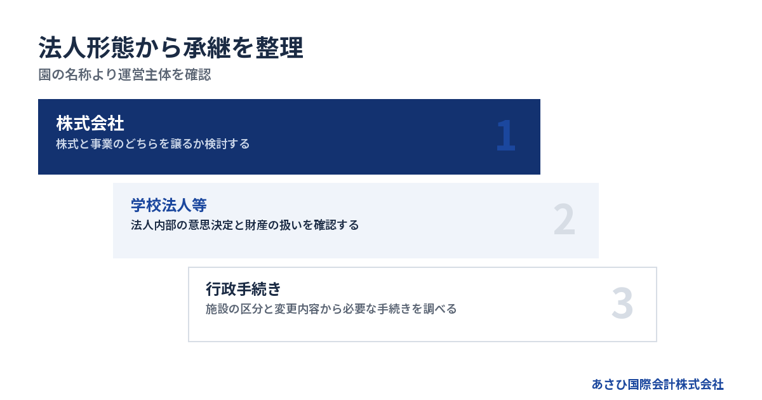762x400 pixels.
Task: Click the title 法人形態から承継を整理
Action: (x=170, y=48)
